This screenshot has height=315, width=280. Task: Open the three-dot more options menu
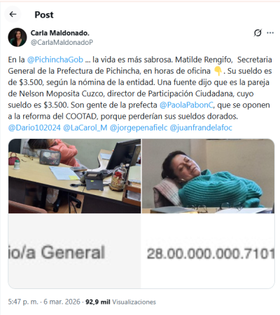click(x=270, y=33)
